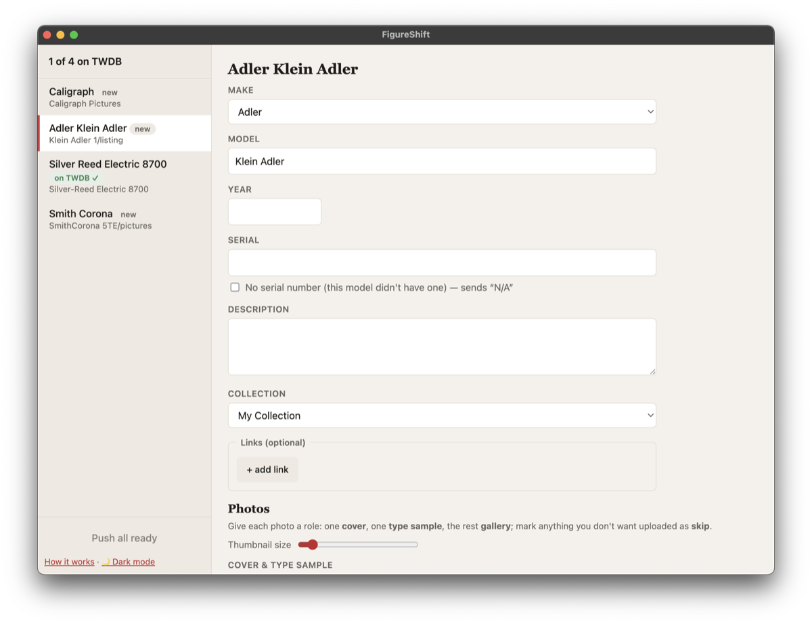Click the 'Photos' section heading
This screenshot has height=624, width=812.
[249, 509]
